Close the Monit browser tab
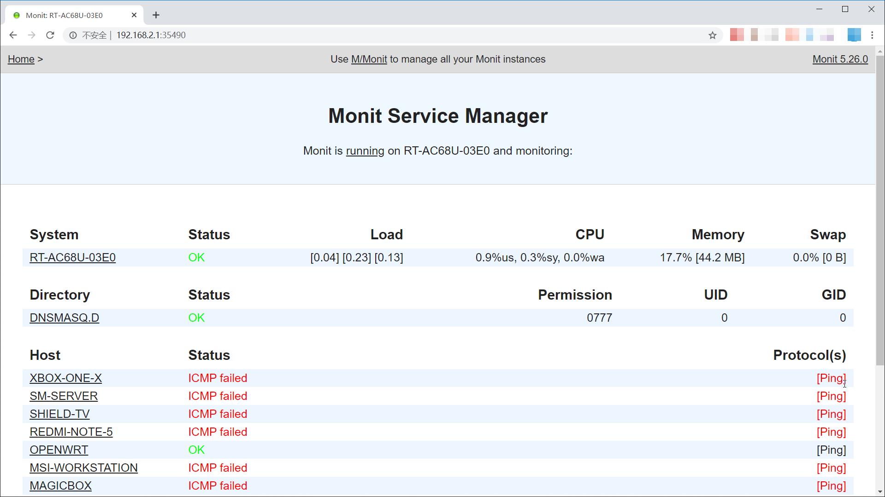This screenshot has width=885, height=497. (134, 15)
